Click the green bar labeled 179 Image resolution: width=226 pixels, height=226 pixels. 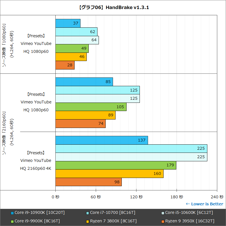point(116,165)
